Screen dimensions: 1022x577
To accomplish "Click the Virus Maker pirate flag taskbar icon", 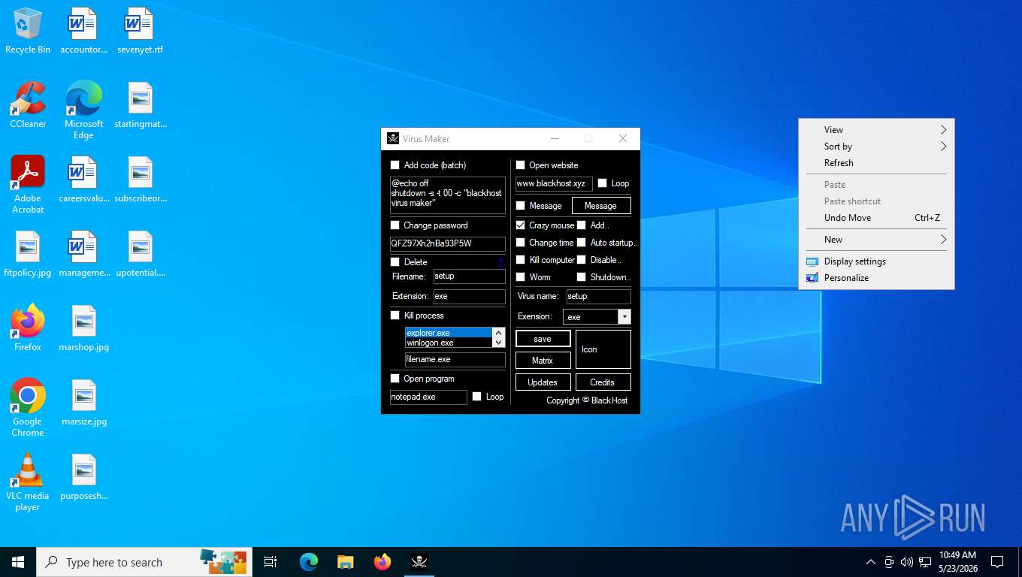I will tap(419, 562).
